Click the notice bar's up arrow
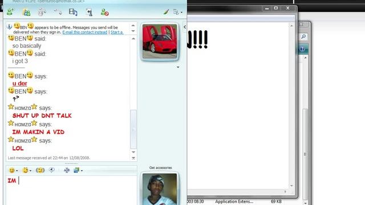Image resolution: width=365 pixels, height=205 pixels. point(133,26)
